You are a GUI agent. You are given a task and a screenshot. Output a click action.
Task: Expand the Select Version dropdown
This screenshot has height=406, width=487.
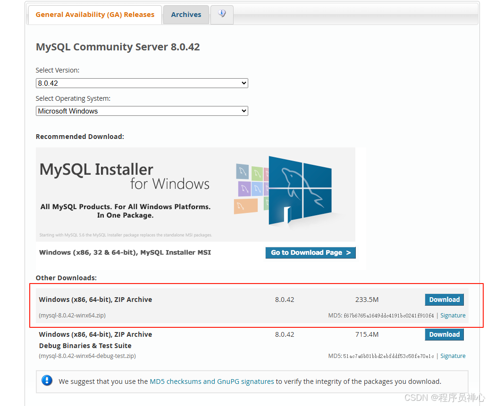[142, 83]
